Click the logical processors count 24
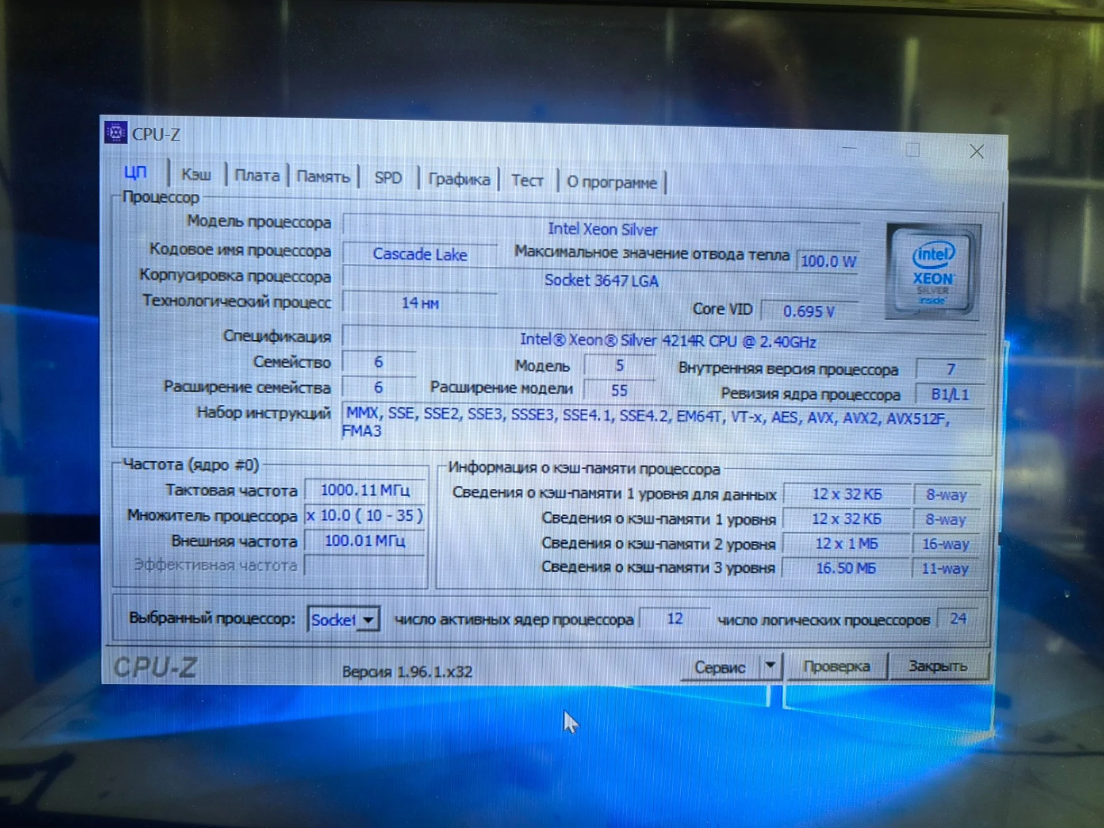Image resolution: width=1104 pixels, height=828 pixels. coord(958,619)
